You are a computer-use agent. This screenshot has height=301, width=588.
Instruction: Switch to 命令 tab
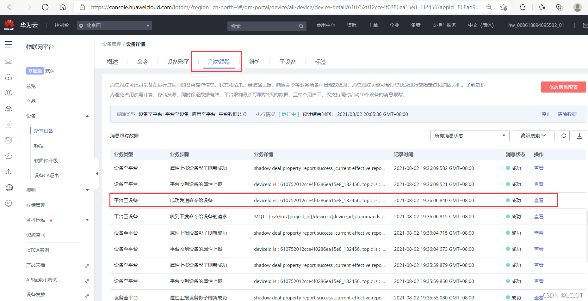point(142,62)
